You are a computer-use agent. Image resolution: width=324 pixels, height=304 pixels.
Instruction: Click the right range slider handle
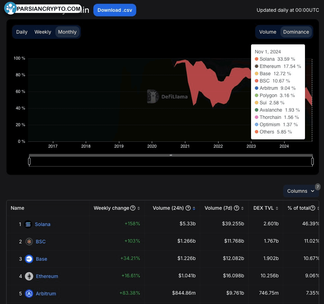pyautogui.click(x=313, y=161)
